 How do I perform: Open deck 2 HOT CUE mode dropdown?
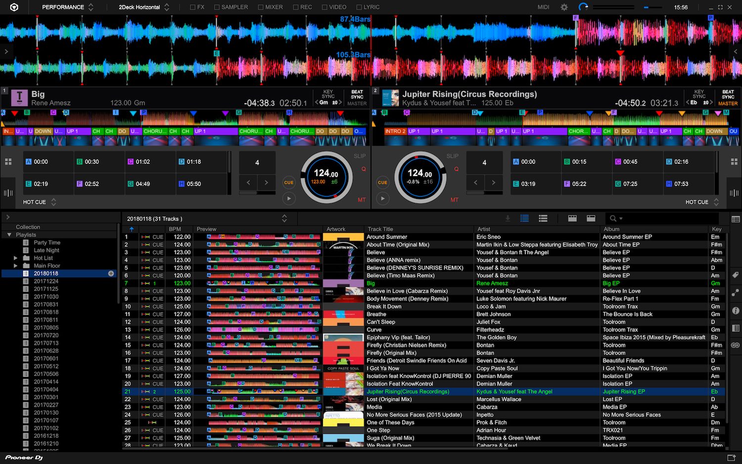(x=702, y=202)
